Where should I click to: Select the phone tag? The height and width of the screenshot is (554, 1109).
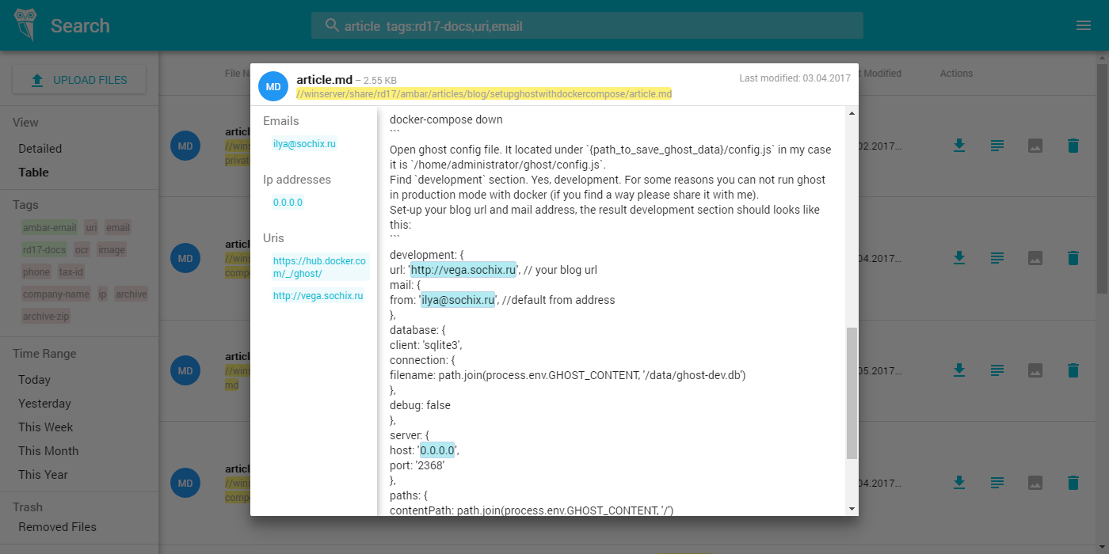36,272
